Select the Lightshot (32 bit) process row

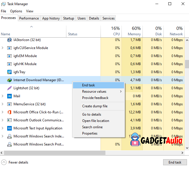pos(36,88)
